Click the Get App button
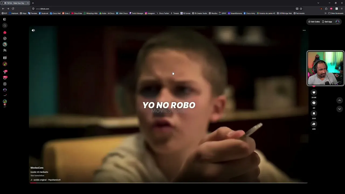The height and width of the screenshot is (194, 345). [x=327, y=22]
